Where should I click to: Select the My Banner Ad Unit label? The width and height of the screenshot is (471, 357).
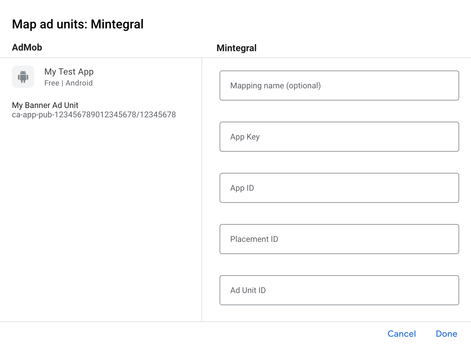click(45, 105)
